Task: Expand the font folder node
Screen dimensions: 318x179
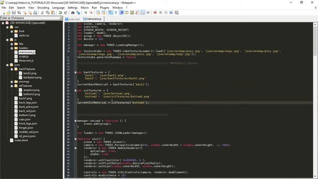Action: click(x=12, y=31)
